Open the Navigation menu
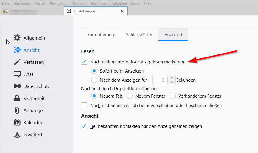 [59, 3]
